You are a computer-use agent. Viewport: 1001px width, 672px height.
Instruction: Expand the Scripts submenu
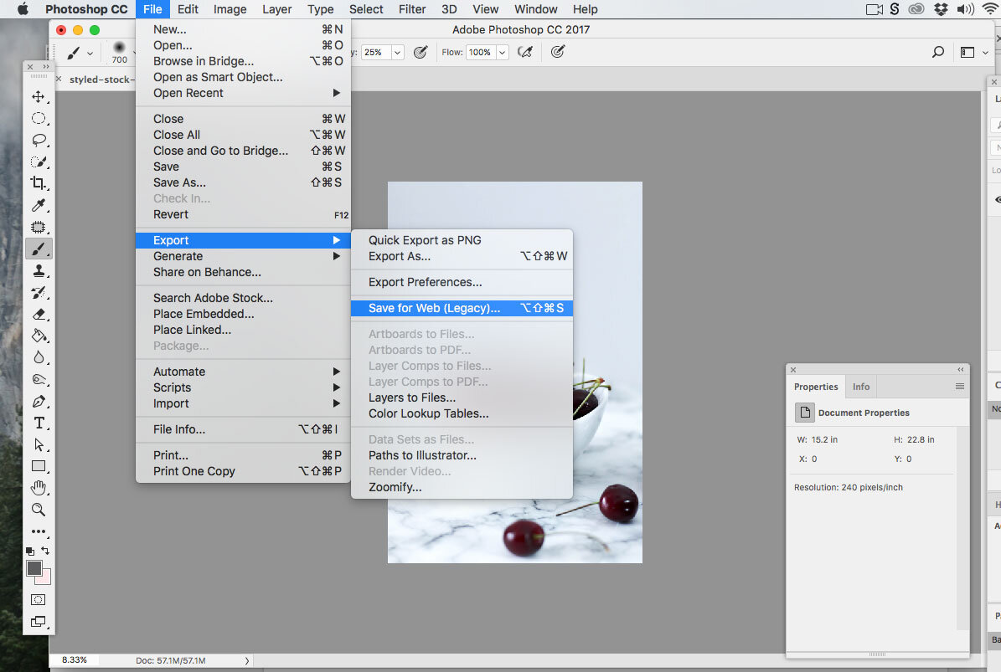coord(337,387)
